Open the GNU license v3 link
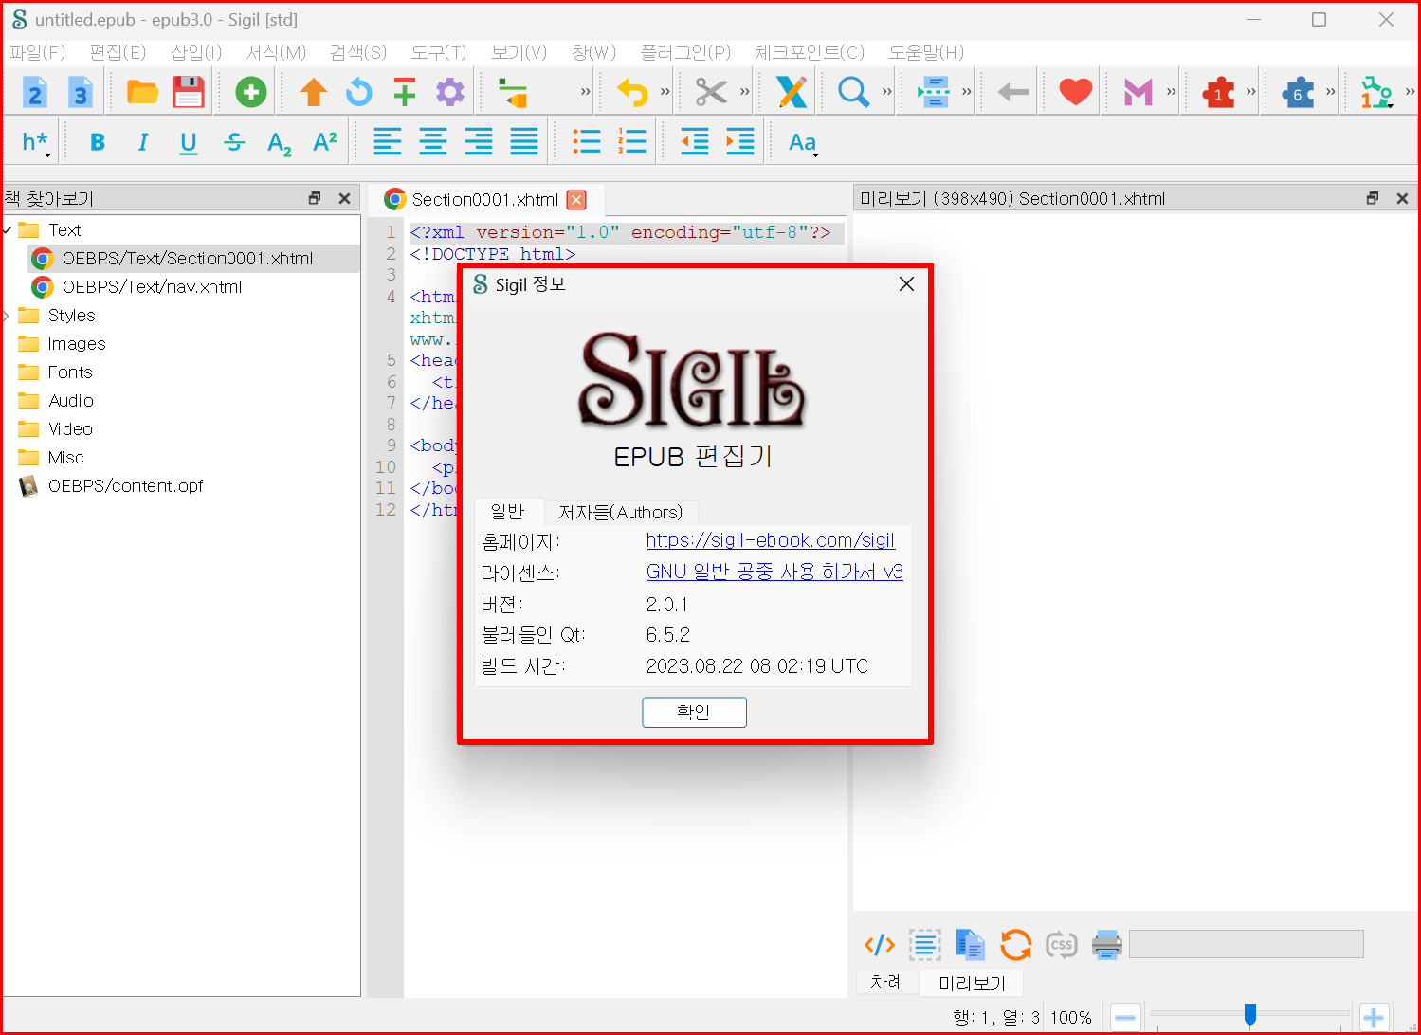Screen dimensions: 1421x1035 [x=774, y=572]
